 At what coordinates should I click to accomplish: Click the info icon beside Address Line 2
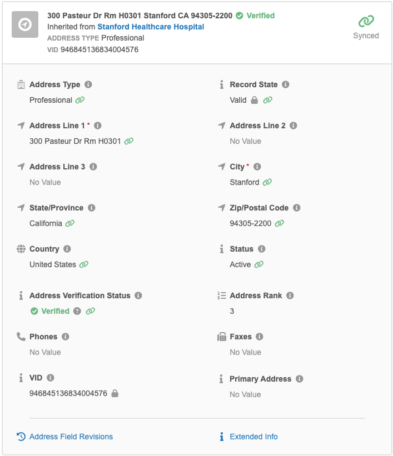[x=293, y=126]
